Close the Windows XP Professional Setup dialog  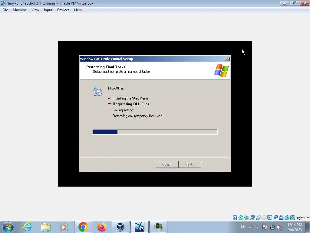click(227, 59)
